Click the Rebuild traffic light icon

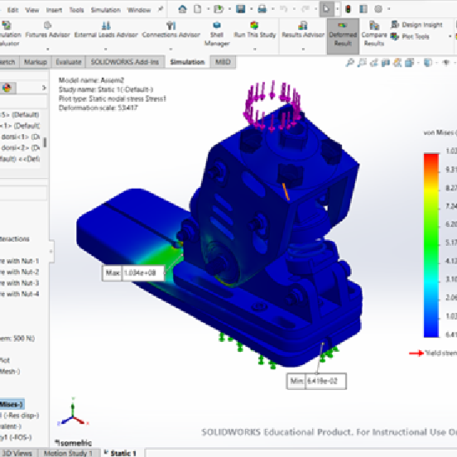(348, 9)
